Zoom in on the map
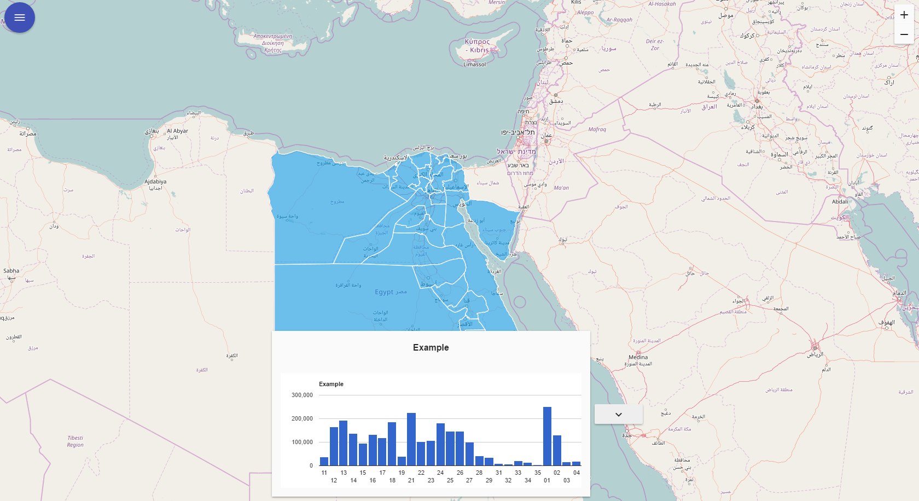The width and height of the screenshot is (919, 501). pos(904,15)
